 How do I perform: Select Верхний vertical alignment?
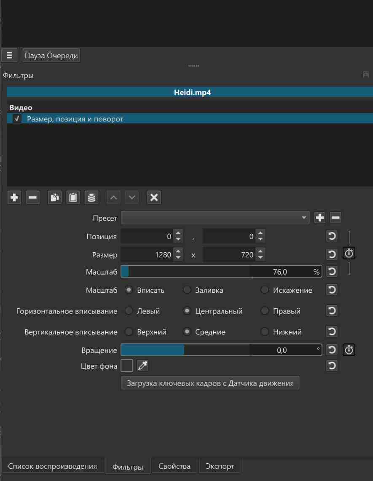129,332
